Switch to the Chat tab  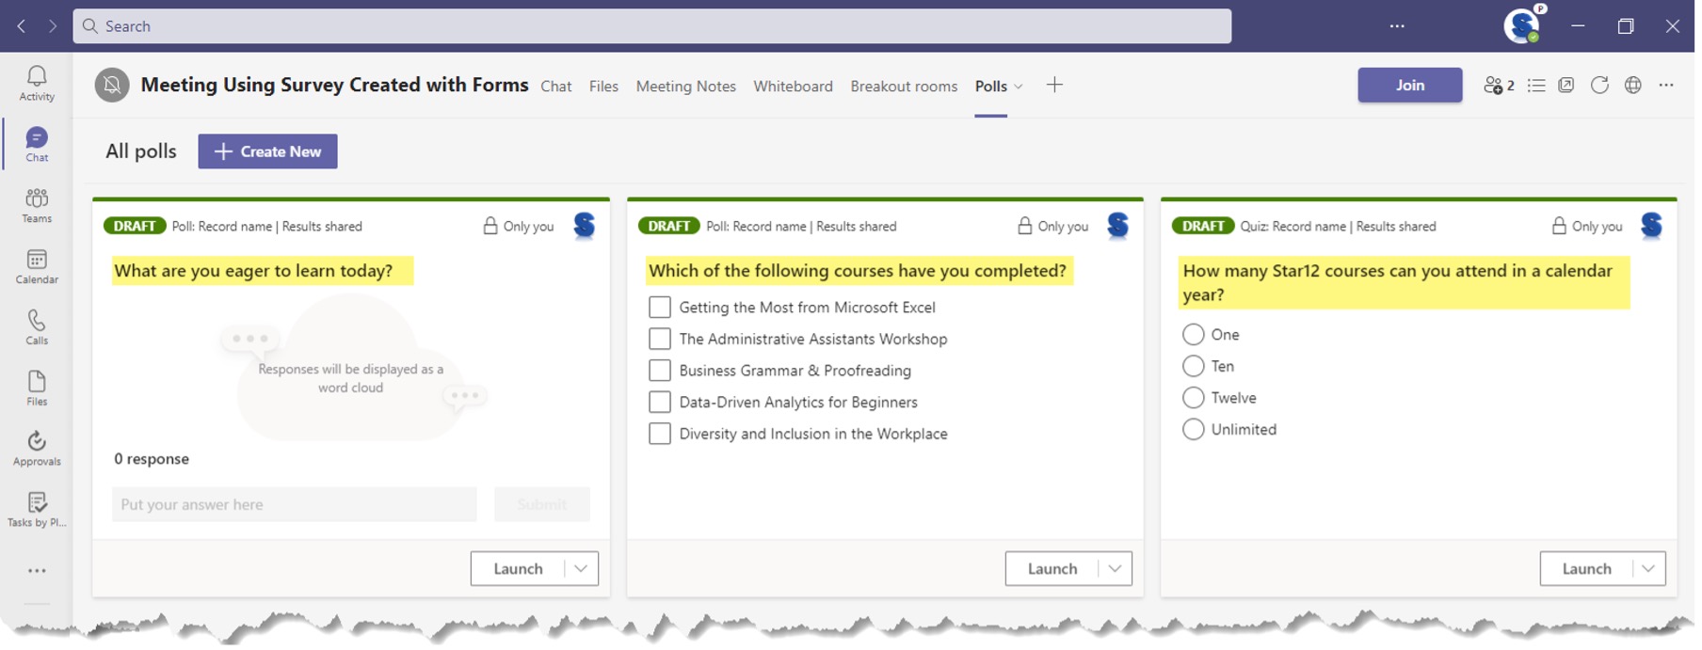[556, 87]
